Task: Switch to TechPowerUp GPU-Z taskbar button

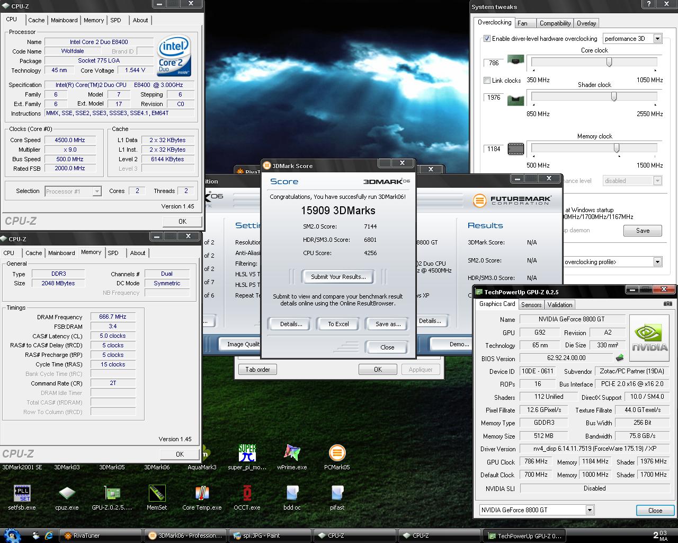Action: 524,536
